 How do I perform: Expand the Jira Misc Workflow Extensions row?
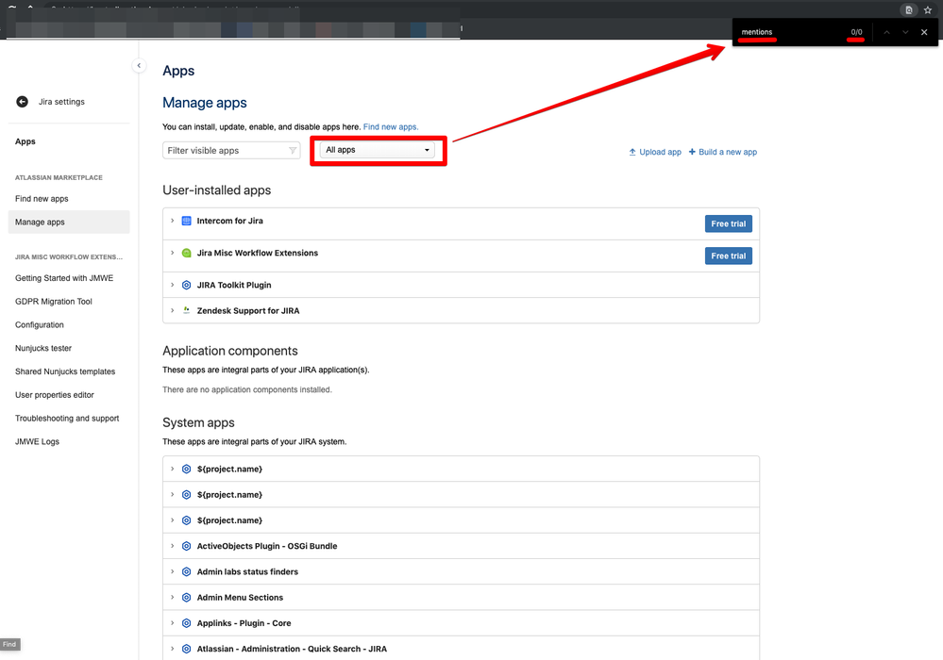point(172,253)
